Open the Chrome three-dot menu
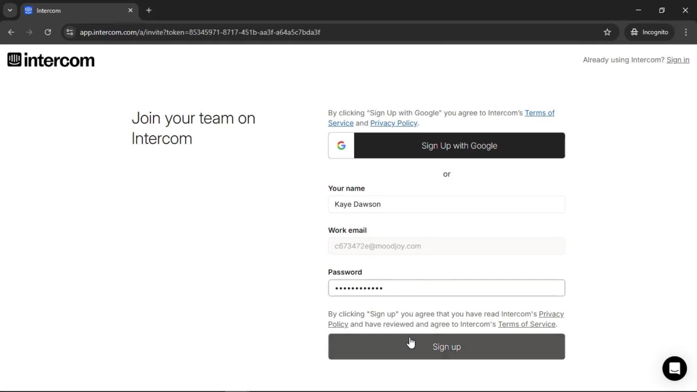Image resolution: width=697 pixels, height=392 pixels. pos(686,32)
